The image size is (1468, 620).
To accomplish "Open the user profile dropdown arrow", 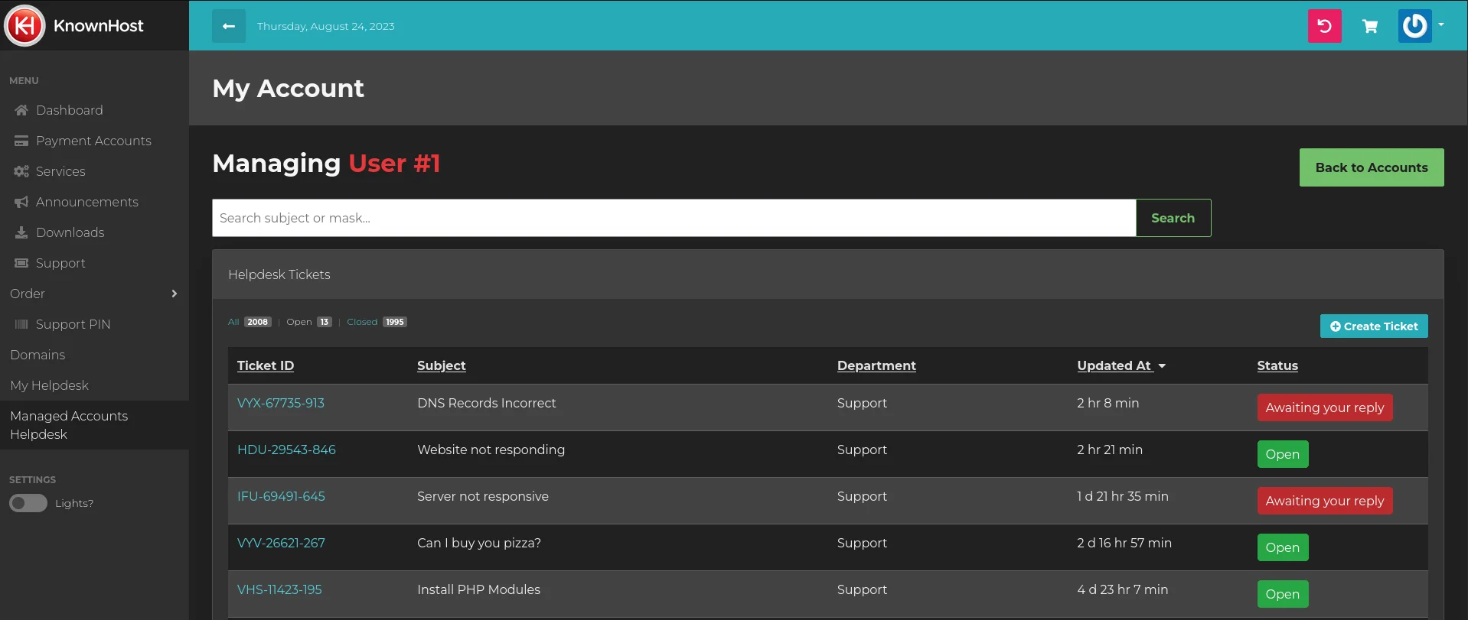I will click(x=1441, y=24).
